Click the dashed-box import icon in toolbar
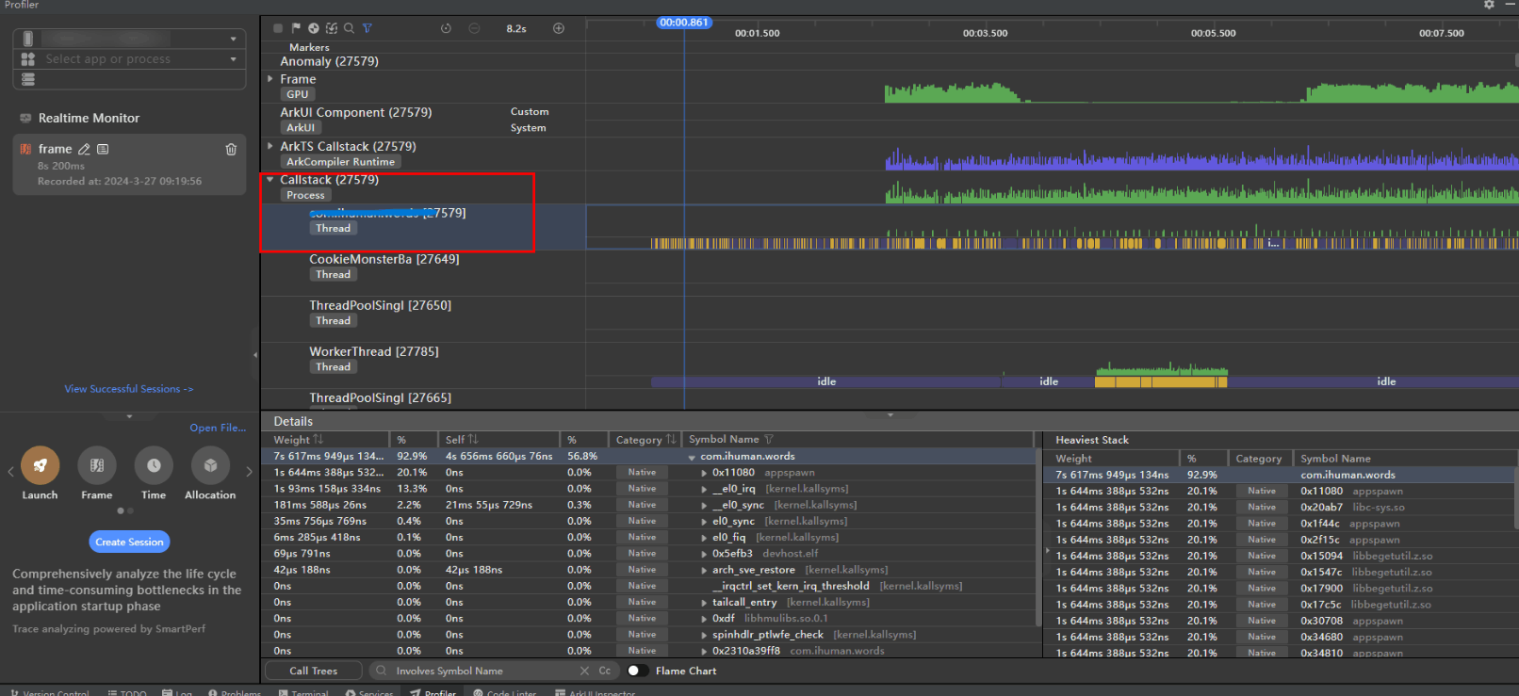This screenshot has height=696, width=1519. point(332,28)
